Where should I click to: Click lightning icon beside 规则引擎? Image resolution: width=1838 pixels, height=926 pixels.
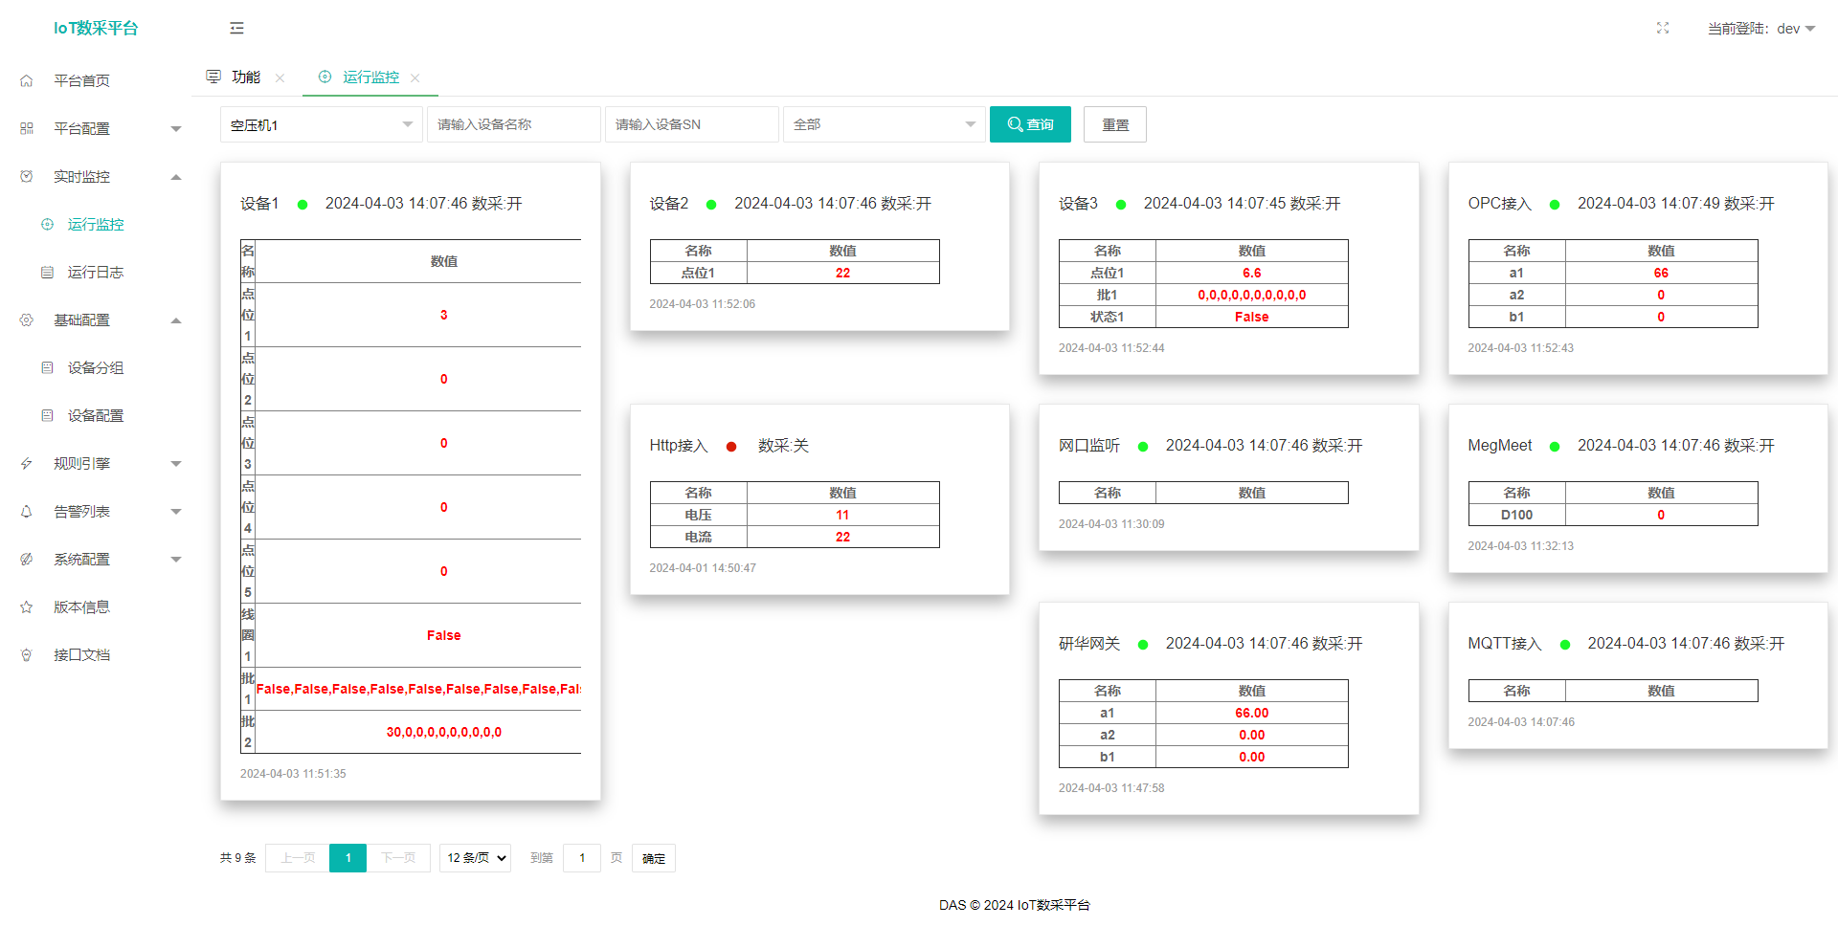[27, 464]
